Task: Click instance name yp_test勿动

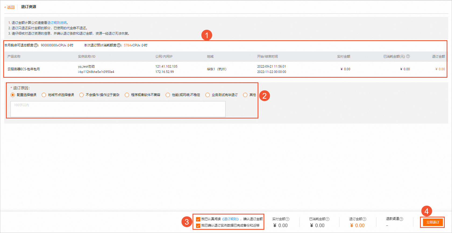Action: tap(86, 66)
